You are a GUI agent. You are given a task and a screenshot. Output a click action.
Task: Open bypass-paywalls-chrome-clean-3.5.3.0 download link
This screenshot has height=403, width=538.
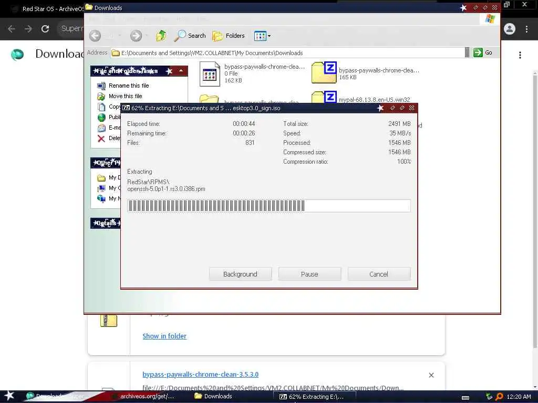point(200,375)
